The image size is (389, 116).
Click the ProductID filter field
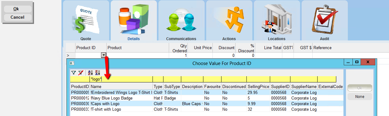click(80, 79)
